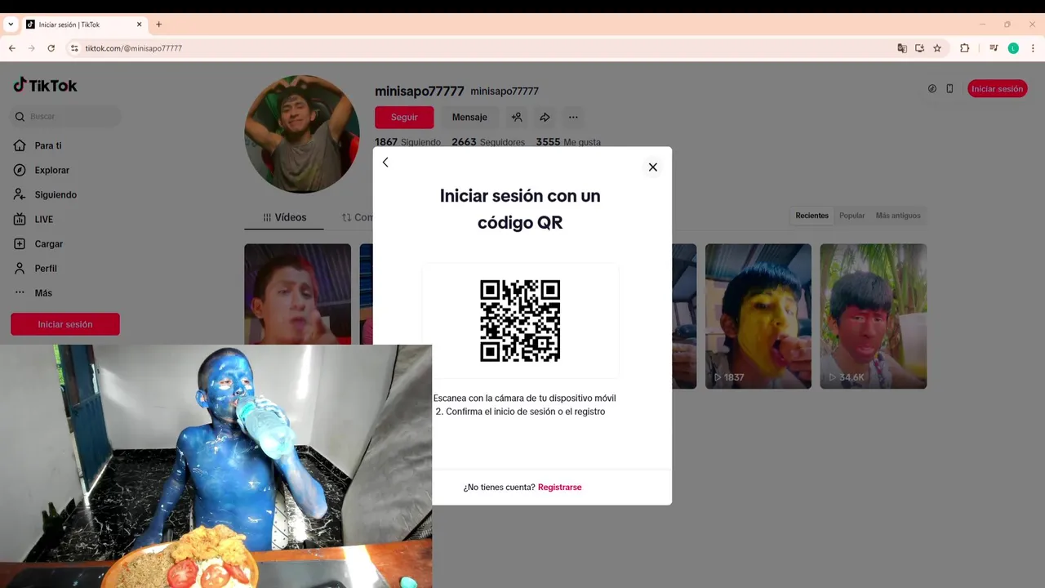Open video thumbnail with 34.6K views
The height and width of the screenshot is (588, 1045).
pyautogui.click(x=874, y=316)
